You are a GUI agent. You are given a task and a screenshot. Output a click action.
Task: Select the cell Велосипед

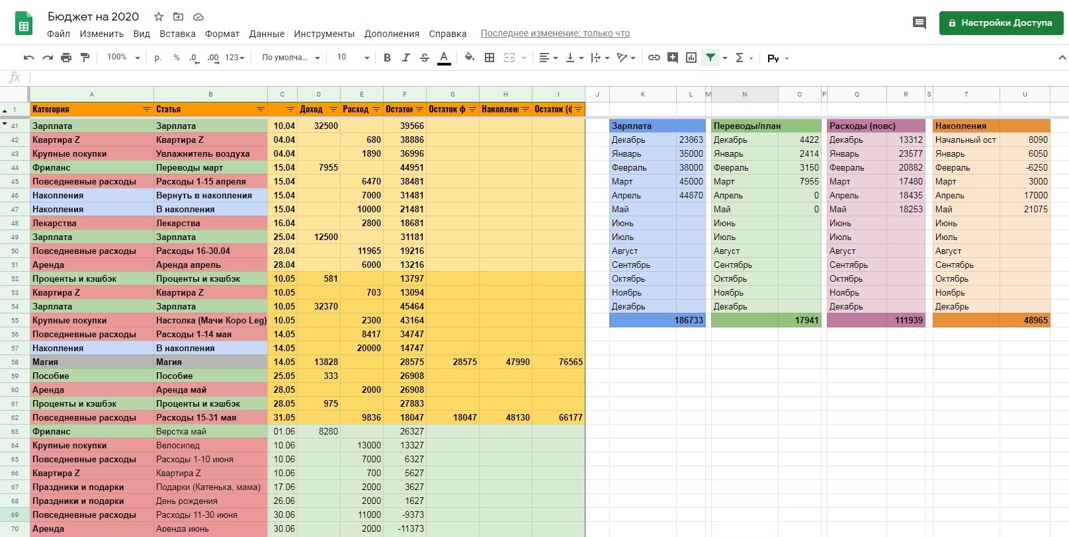[x=211, y=445]
